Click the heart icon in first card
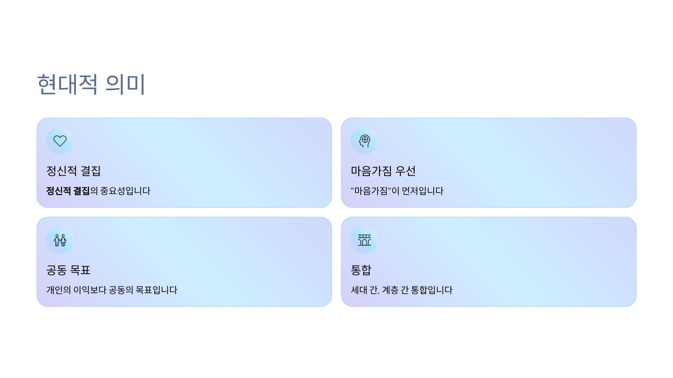 (60, 141)
